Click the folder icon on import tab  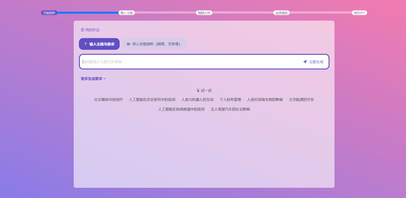(x=128, y=44)
